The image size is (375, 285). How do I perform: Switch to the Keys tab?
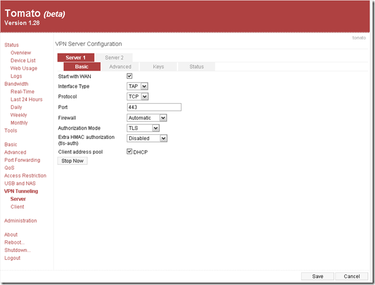click(x=158, y=67)
